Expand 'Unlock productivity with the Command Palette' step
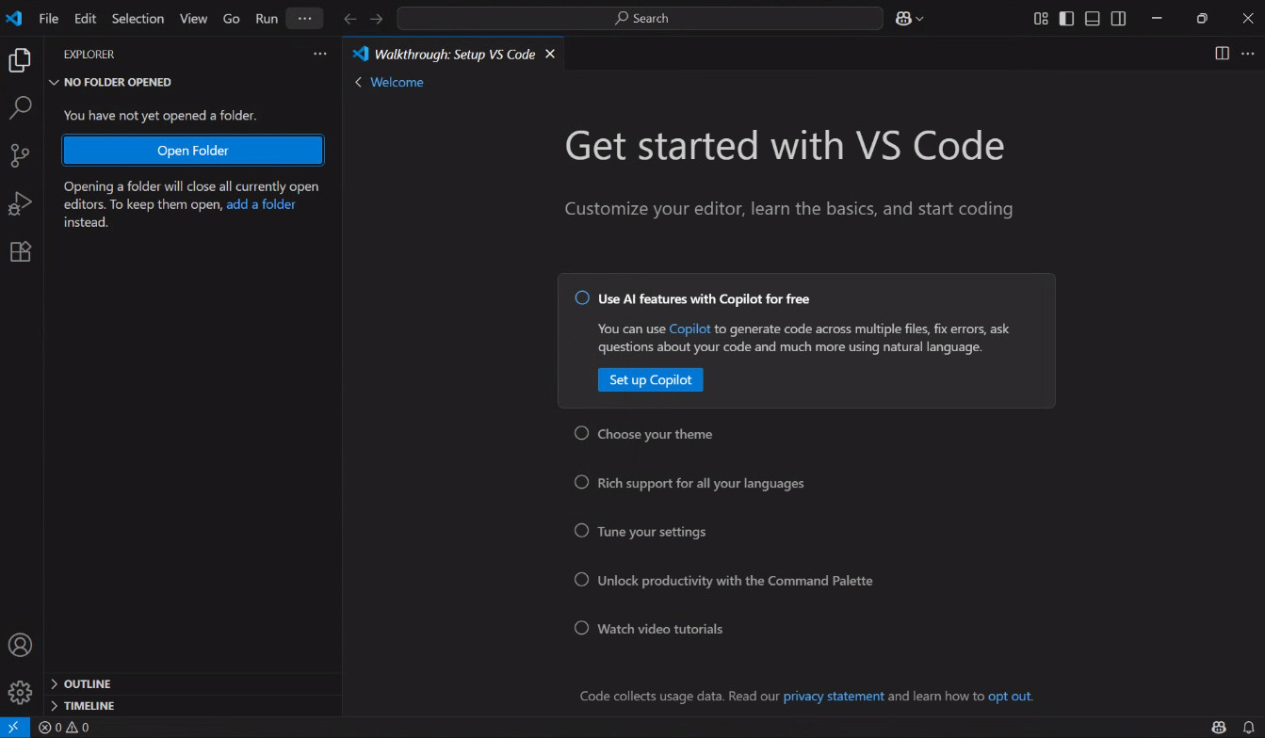The image size is (1265, 738). click(735, 581)
